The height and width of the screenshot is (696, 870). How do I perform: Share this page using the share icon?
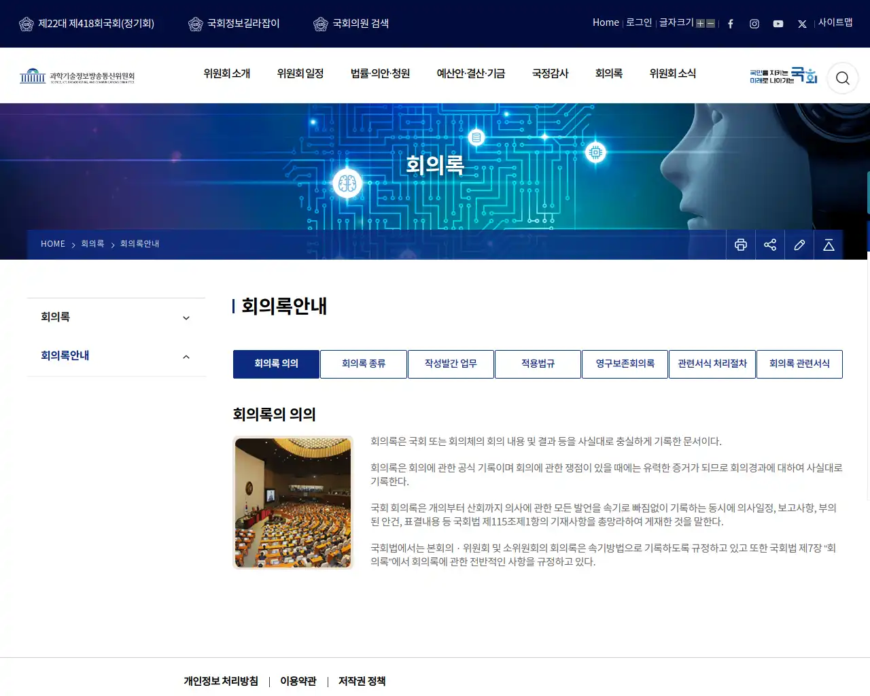click(x=770, y=245)
